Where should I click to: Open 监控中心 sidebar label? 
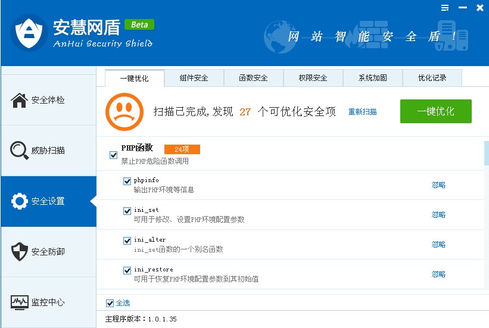48,302
